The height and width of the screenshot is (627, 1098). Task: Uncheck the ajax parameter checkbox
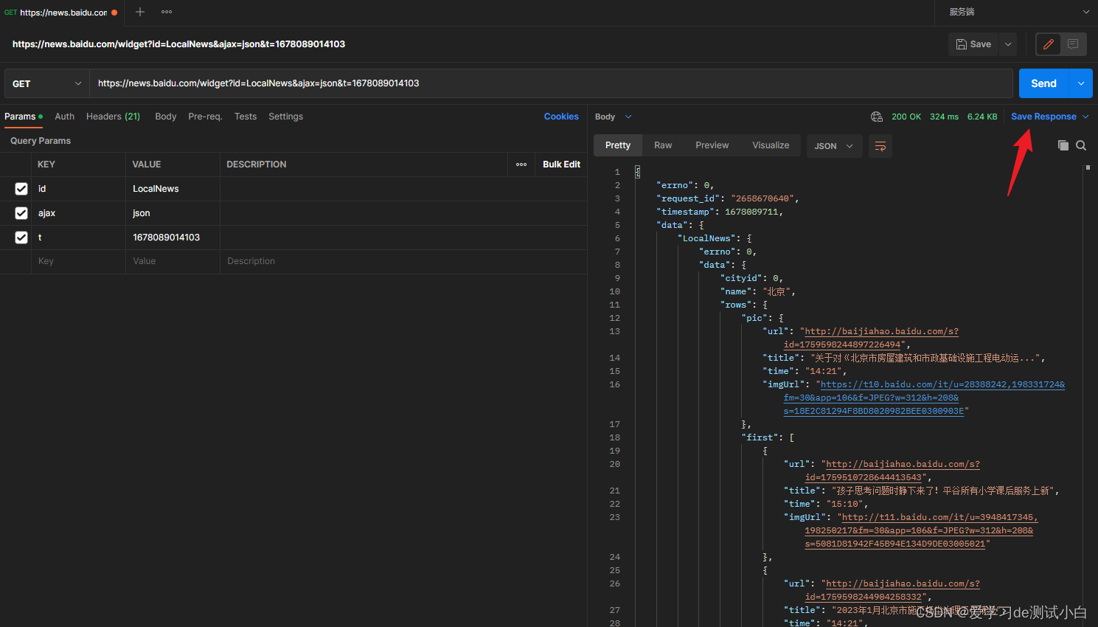point(21,213)
